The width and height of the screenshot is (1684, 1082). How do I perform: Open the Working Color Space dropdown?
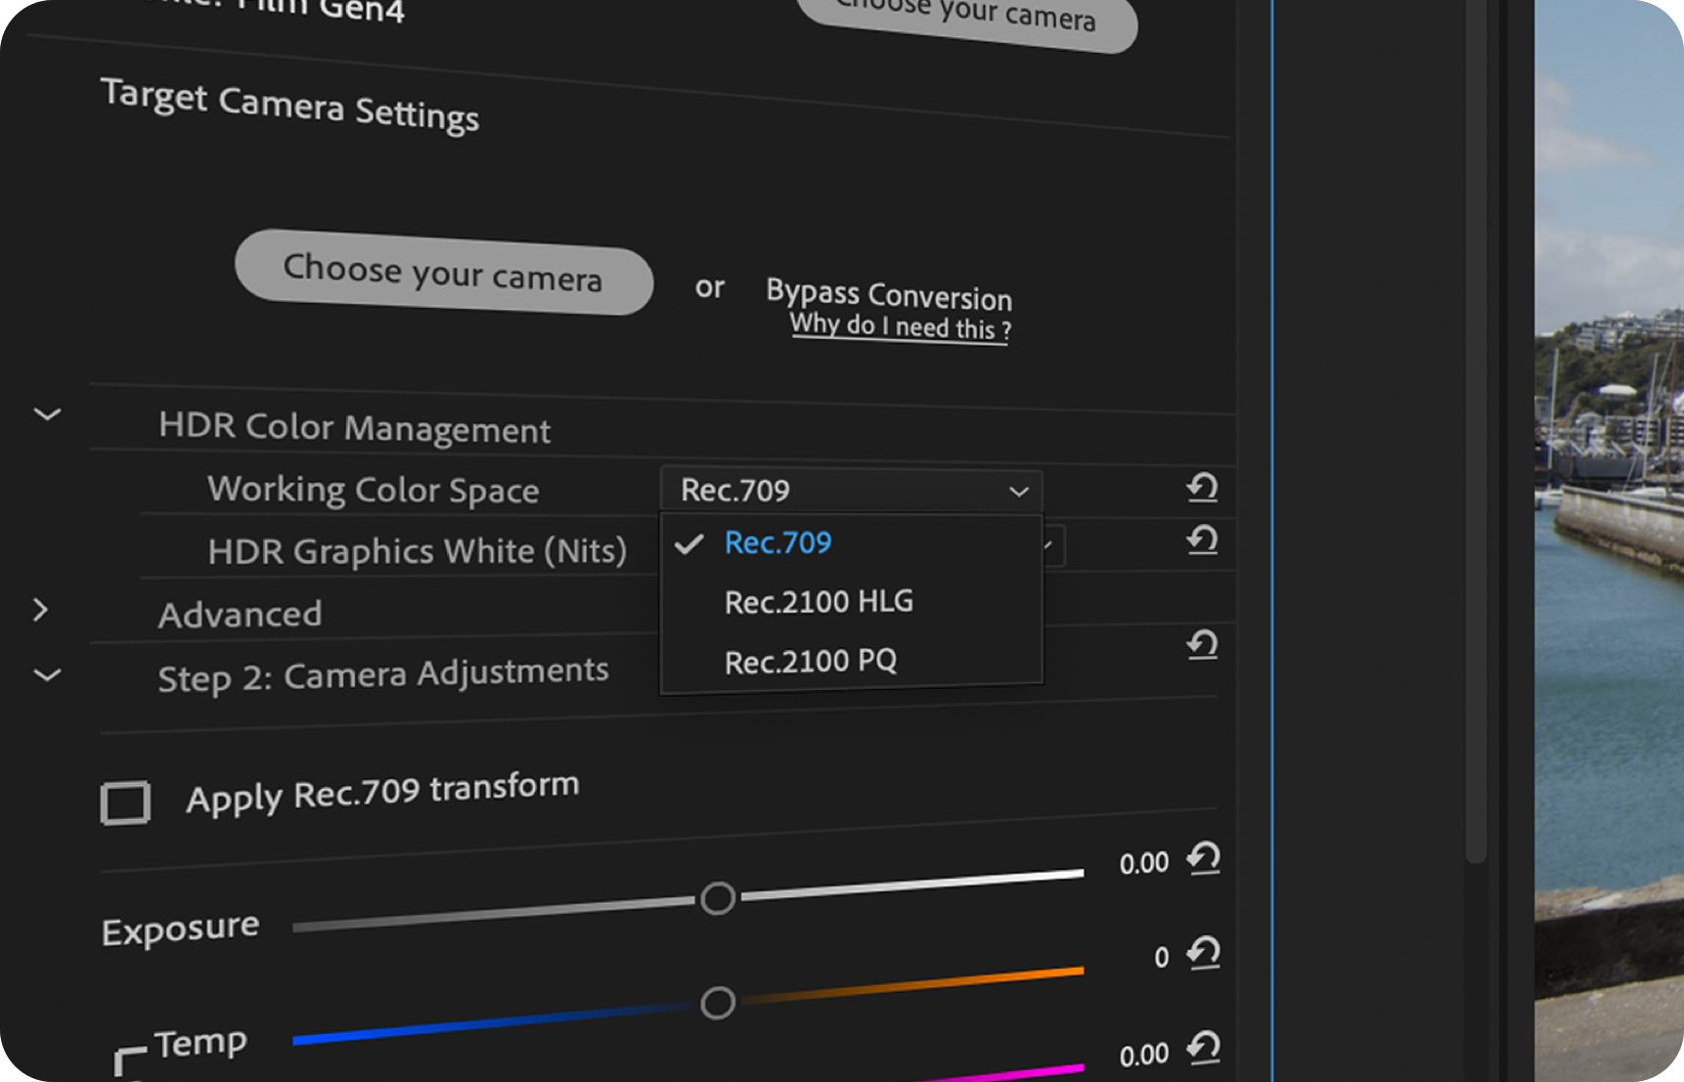(x=851, y=490)
